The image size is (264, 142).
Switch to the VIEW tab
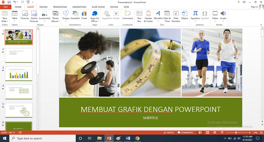[126, 7]
